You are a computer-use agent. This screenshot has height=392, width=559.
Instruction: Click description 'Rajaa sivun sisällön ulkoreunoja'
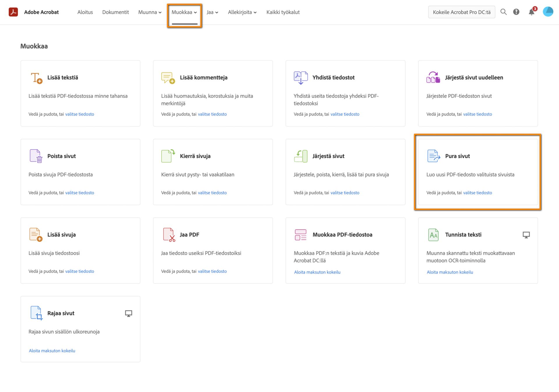(64, 332)
